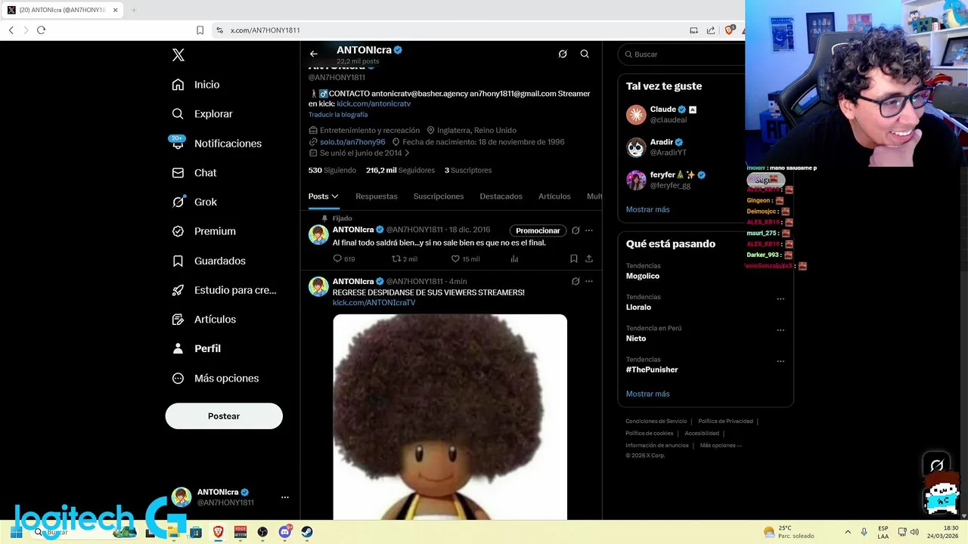Open Artículos in the sidebar
Viewport: 968px width, 544px height.
203,320
